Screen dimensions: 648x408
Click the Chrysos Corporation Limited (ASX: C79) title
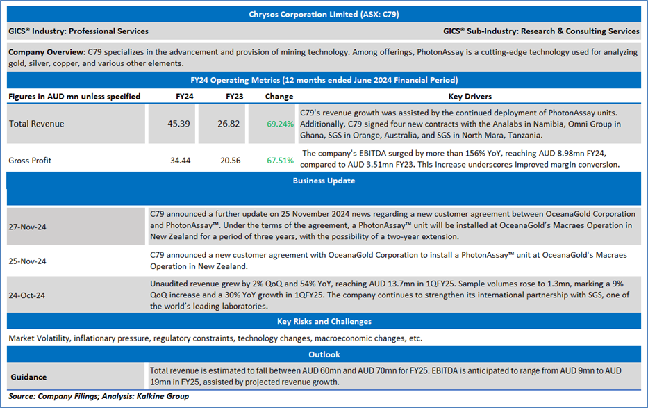click(x=324, y=15)
